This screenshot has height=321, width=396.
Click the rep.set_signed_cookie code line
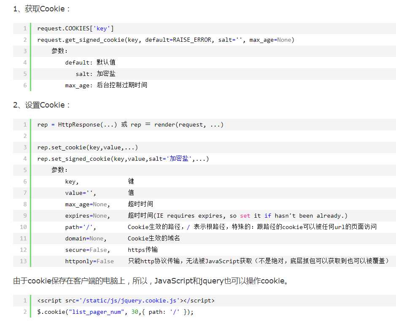point(123,159)
